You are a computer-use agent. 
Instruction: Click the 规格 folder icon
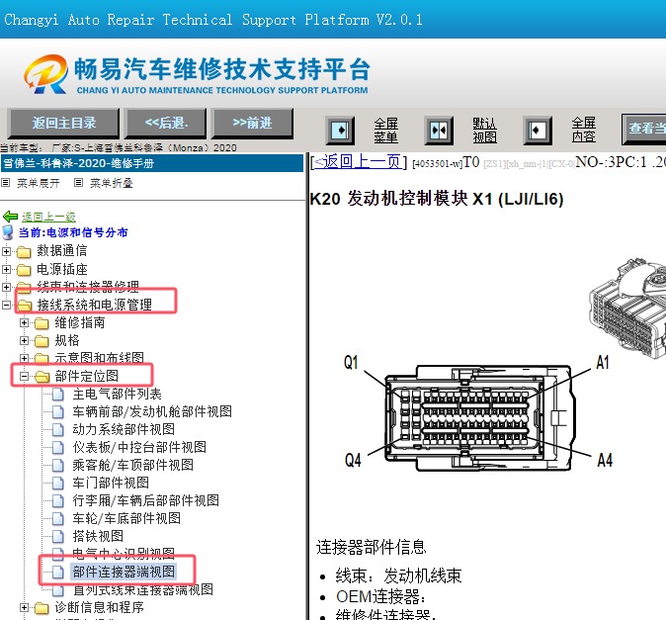[42, 341]
